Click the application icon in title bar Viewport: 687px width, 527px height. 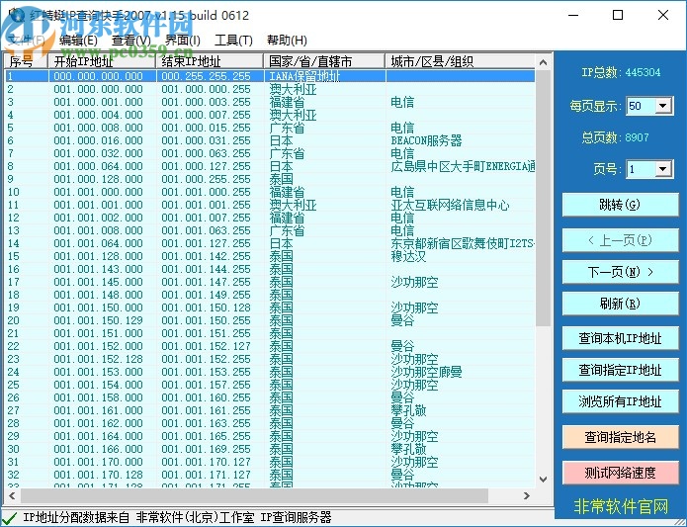click(17, 15)
